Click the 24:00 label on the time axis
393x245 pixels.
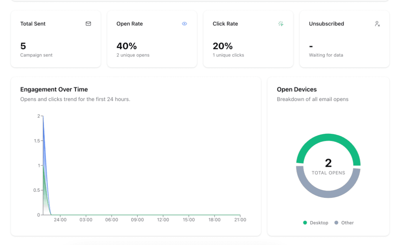(x=60, y=220)
